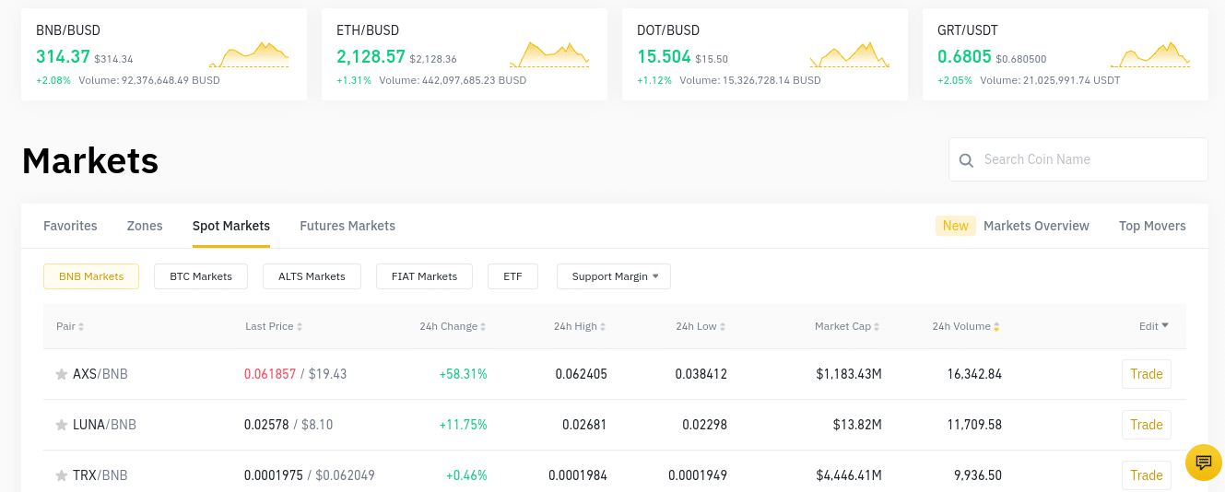Switch to the Zones tab
1225x492 pixels.
pyautogui.click(x=145, y=226)
